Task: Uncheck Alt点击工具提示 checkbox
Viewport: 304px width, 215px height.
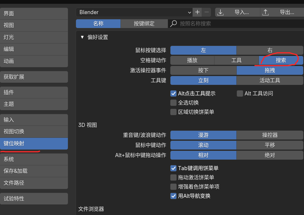Action: click(173, 94)
